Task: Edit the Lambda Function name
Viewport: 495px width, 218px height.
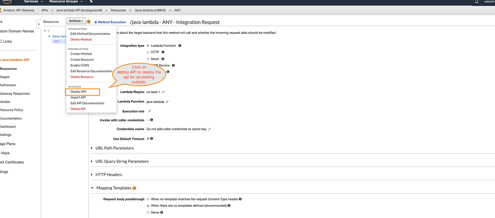Action: pyautogui.click(x=168, y=101)
